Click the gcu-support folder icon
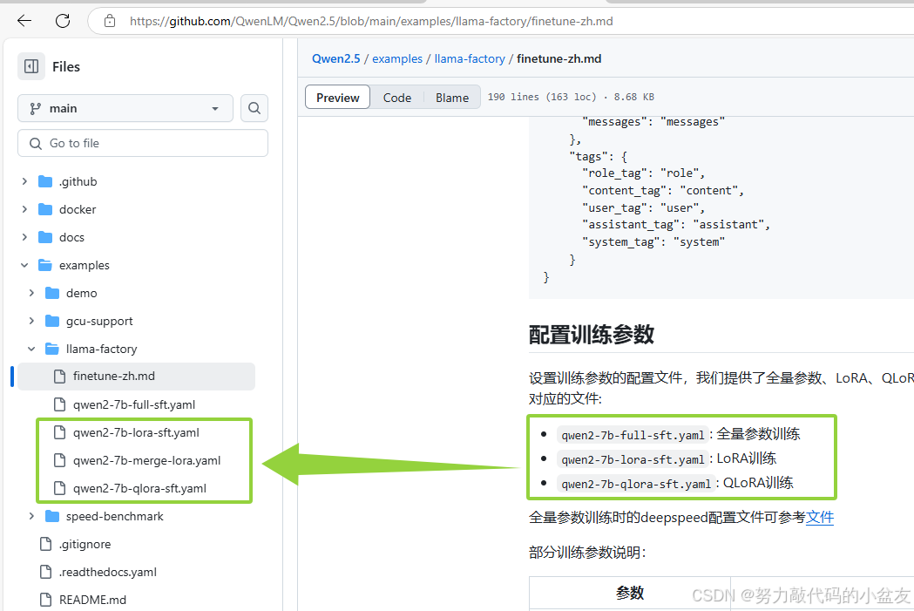This screenshot has height=611, width=914. [x=52, y=321]
